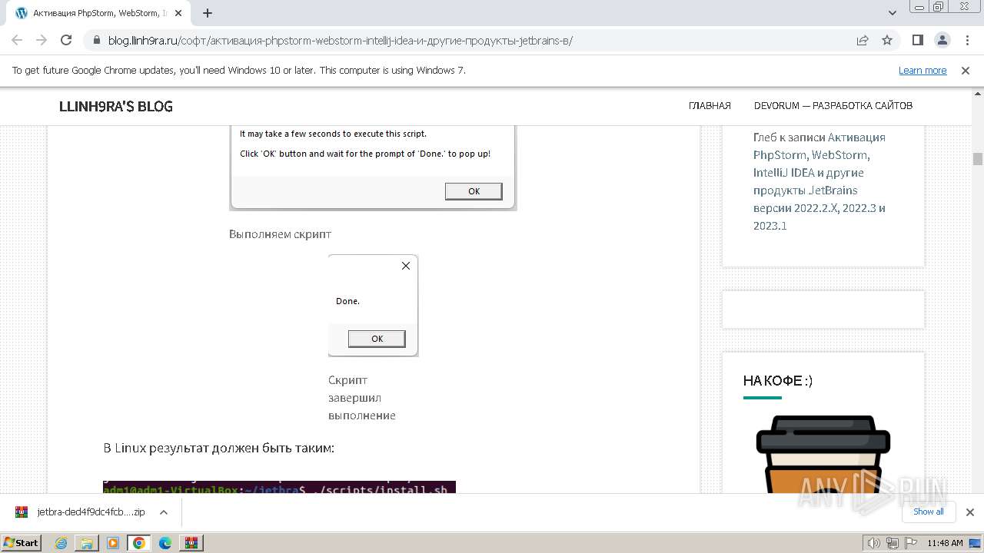This screenshot has width=984, height=553.
Task: Open the Windows Start menu
Action: [x=22, y=542]
